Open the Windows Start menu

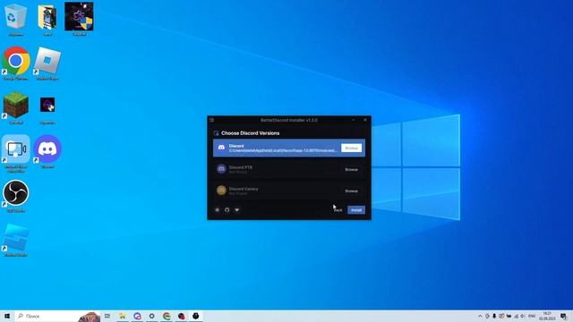pyautogui.click(x=7, y=316)
